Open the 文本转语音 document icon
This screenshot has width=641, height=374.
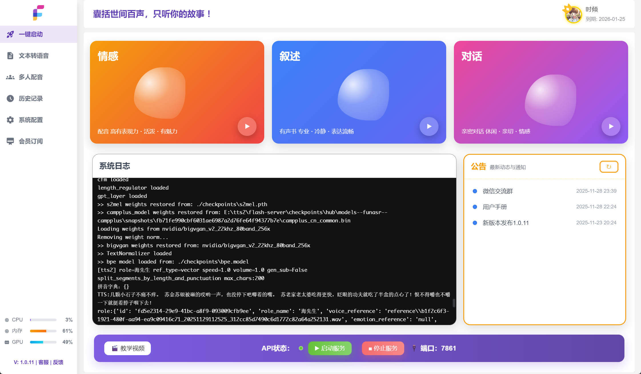(10, 56)
